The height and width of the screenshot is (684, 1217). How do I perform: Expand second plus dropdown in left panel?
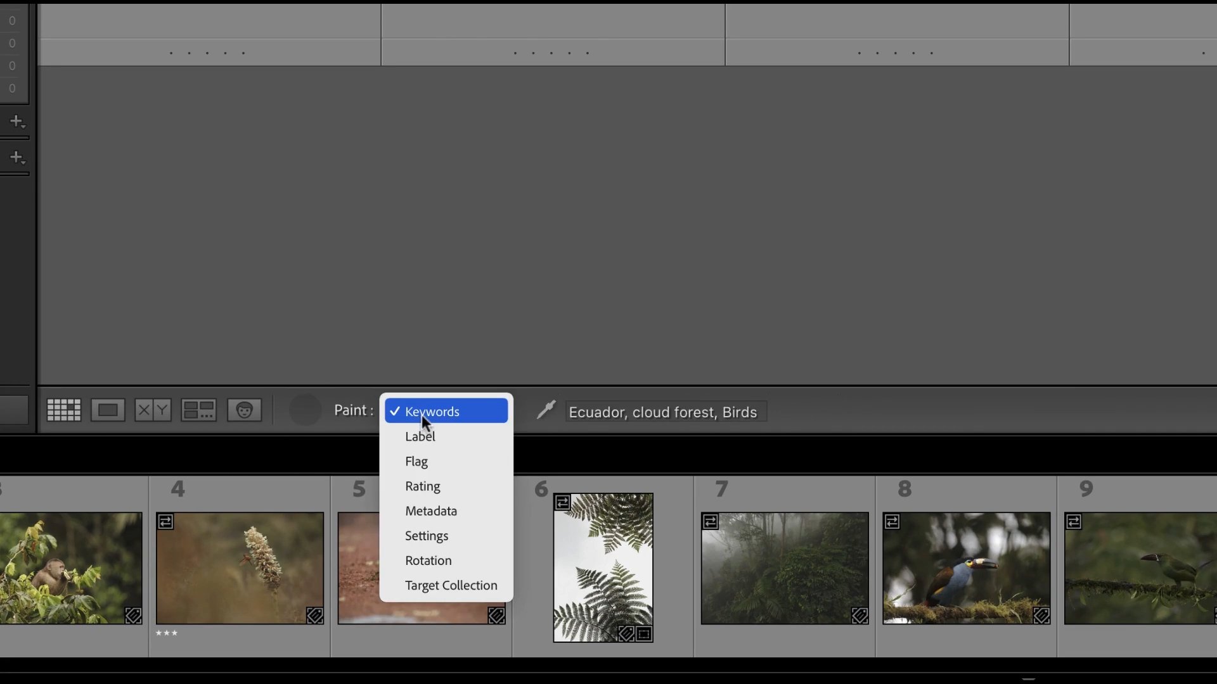tap(17, 157)
